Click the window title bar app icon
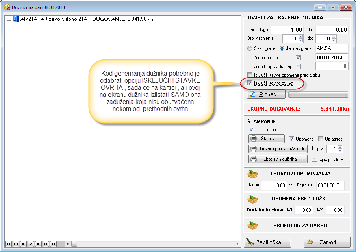Screen dimensions: 356x252 7,7
